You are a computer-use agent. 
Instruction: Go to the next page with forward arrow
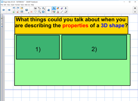click(9, 10)
